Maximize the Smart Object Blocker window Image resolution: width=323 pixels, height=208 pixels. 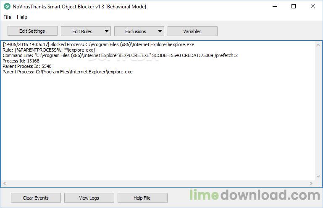[x=294, y=6]
